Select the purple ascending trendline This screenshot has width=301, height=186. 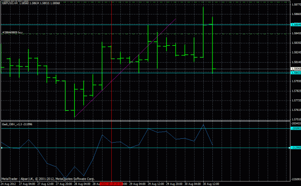125,68
